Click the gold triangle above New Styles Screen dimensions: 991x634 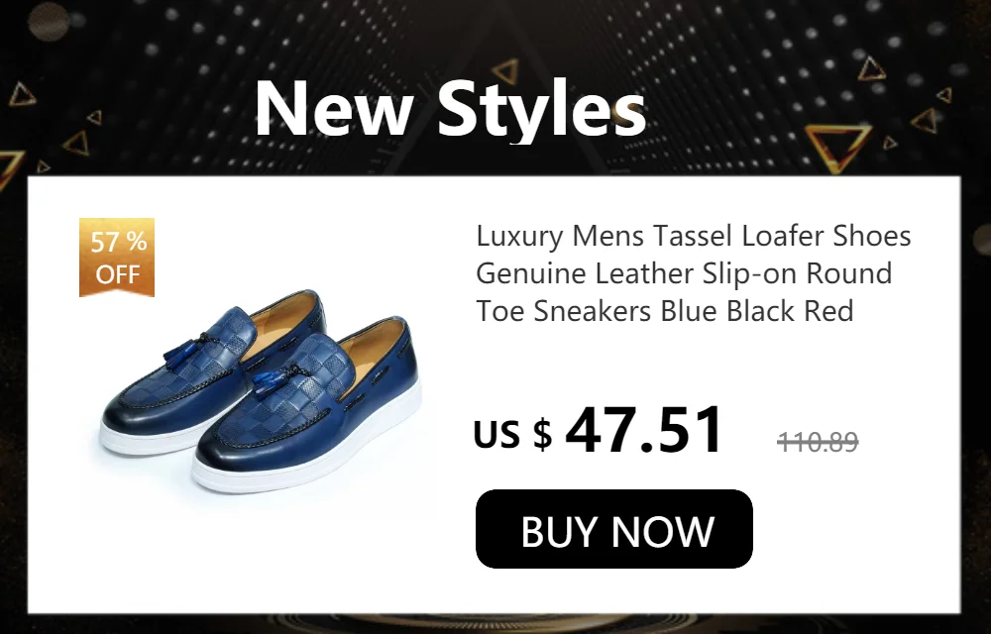coord(506,70)
